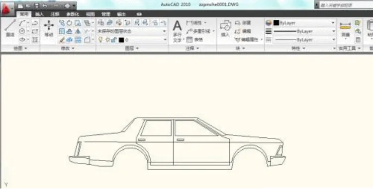Click the Edit Attributes (编辑属性) button
The height and width of the screenshot is (189, 373).
pos(249,40)
